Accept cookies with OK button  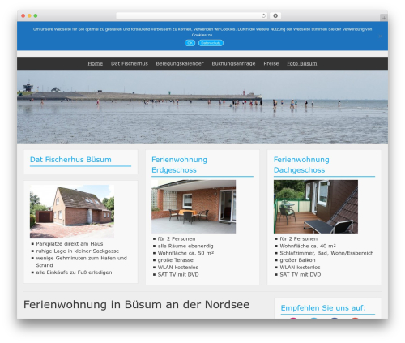190,43
